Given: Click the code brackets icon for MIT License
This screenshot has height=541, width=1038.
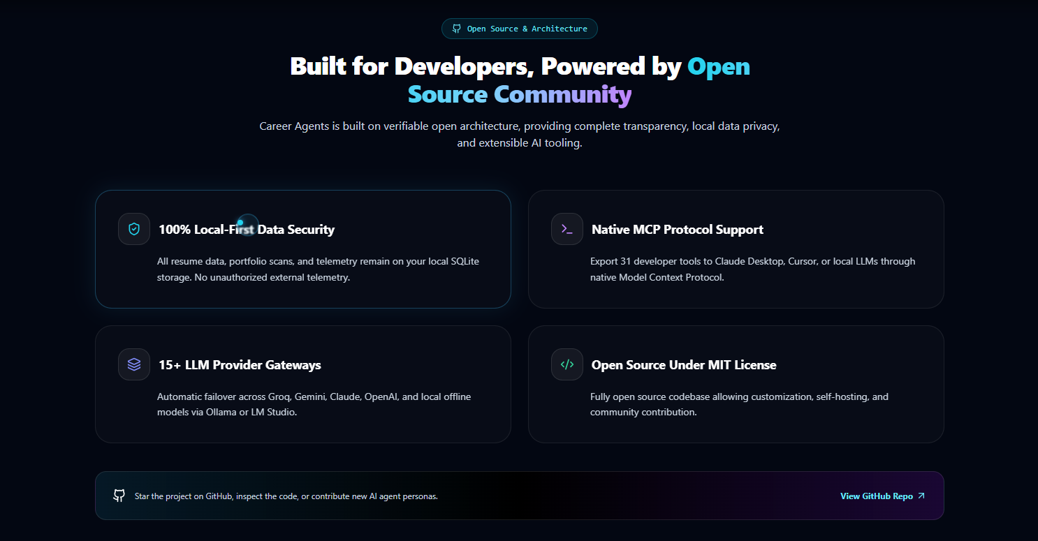Looking at the screenshot, I should (567, 364).
